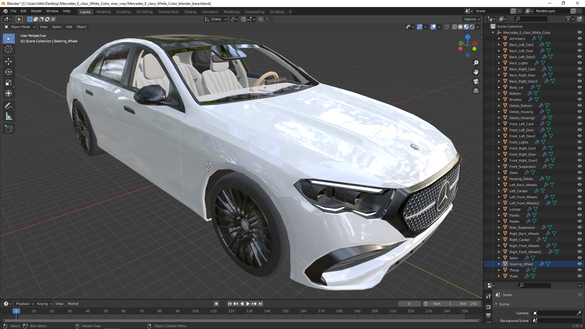This screenshot has width=585, height=329.
Task: Open the Render menu
Action: (x=36, y=11)
